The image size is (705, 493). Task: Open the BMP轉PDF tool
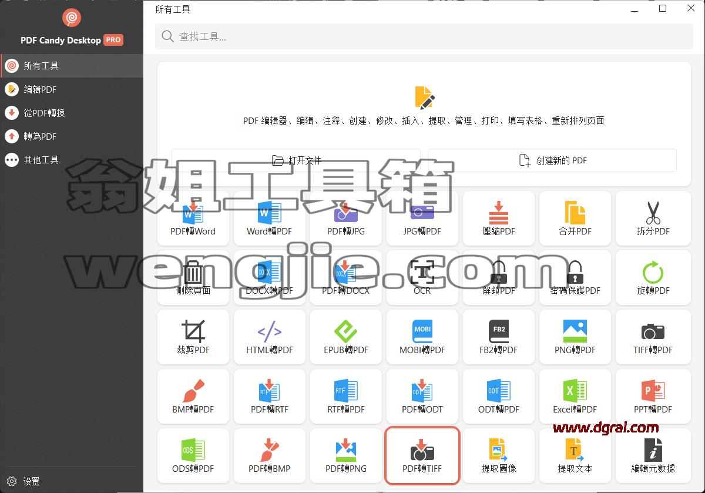point(193,396)
